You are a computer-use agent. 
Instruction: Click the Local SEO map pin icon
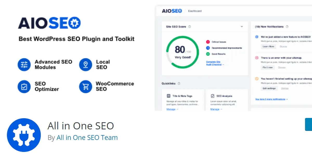click(x=86, y=65)
